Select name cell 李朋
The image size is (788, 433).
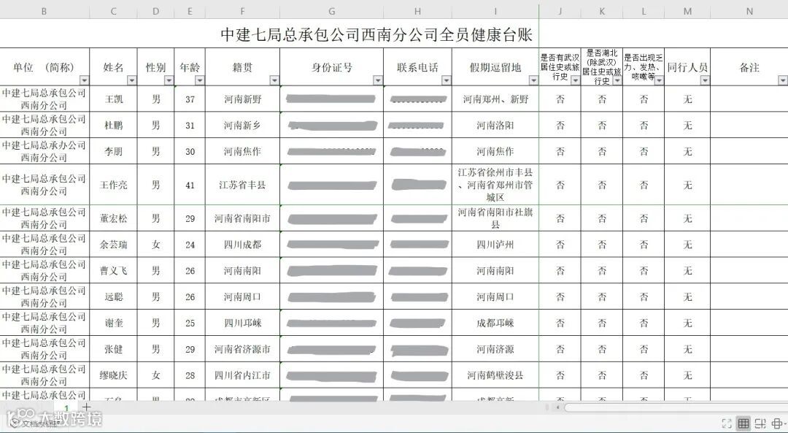coord(114,151)
